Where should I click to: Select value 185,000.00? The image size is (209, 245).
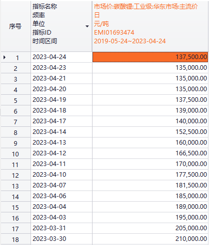[x=150, y=196]
